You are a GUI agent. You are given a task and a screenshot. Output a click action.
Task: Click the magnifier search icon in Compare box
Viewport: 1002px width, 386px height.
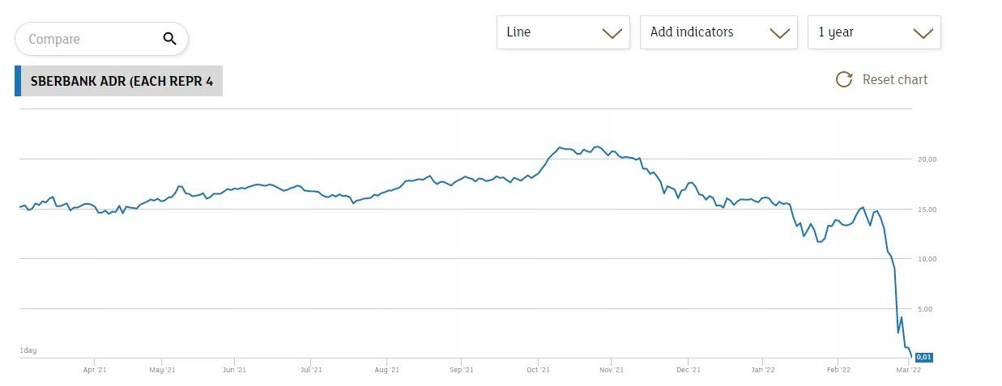pyautogui.click(x=169, y=38)
